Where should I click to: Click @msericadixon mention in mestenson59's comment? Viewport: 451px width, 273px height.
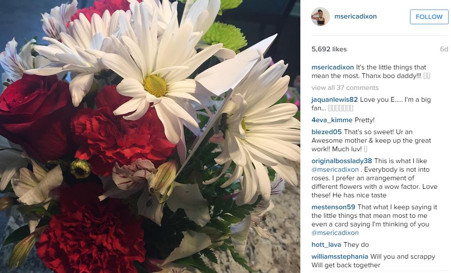[335, 233]
